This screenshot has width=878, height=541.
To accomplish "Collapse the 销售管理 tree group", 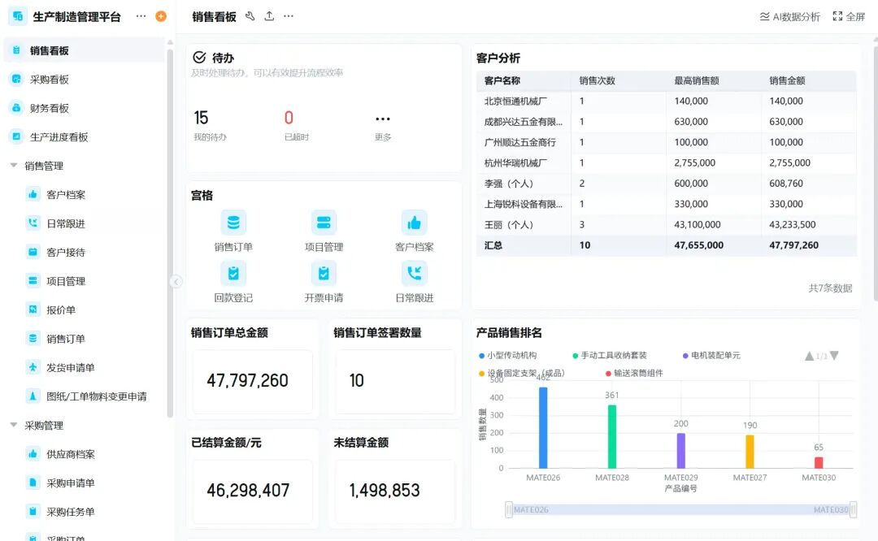I will [14, 166].
